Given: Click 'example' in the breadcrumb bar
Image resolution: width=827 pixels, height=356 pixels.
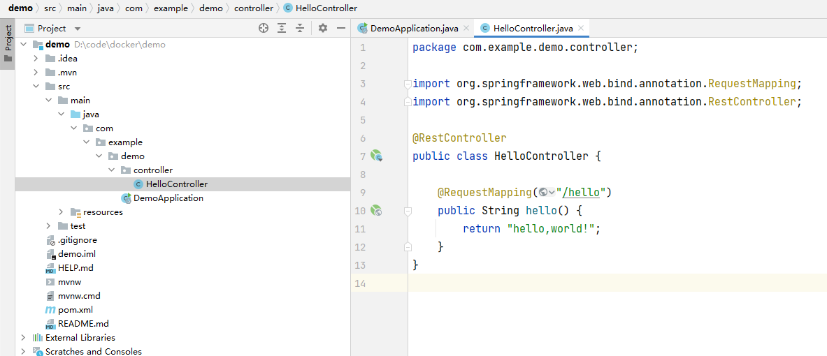Looking at the screenshot, I should coord(171,8).
